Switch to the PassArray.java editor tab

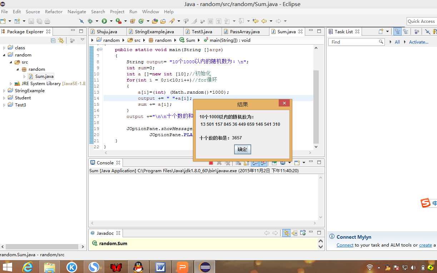[244, 32]
